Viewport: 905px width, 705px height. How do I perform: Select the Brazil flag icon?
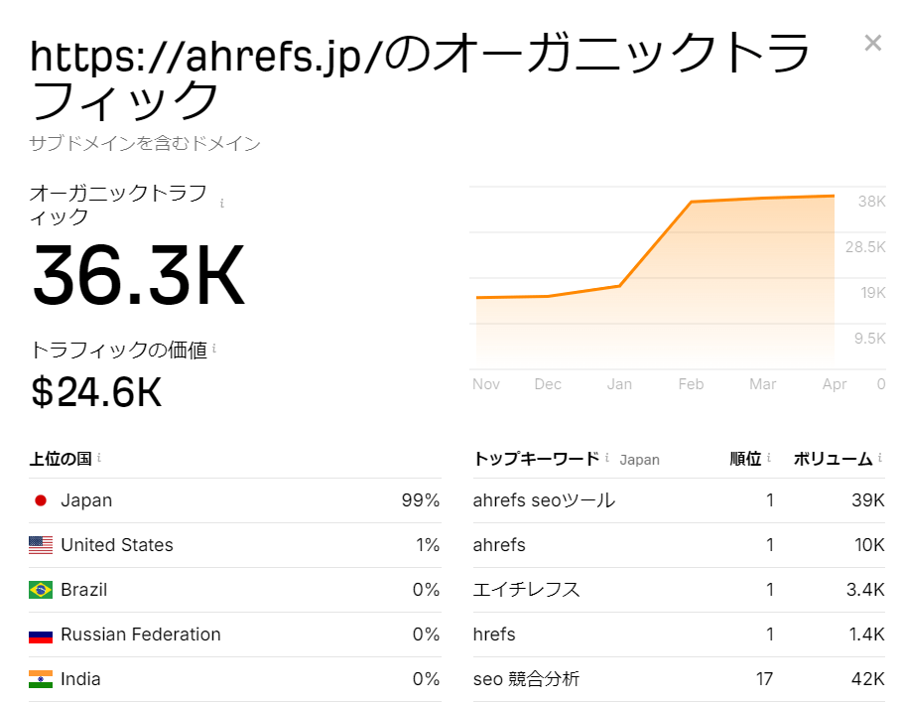(x=40, y=590)
